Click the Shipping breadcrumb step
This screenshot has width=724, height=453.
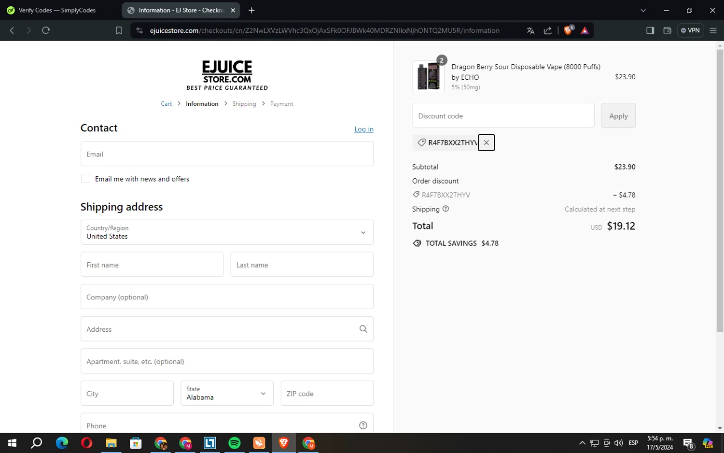(244, 104)
